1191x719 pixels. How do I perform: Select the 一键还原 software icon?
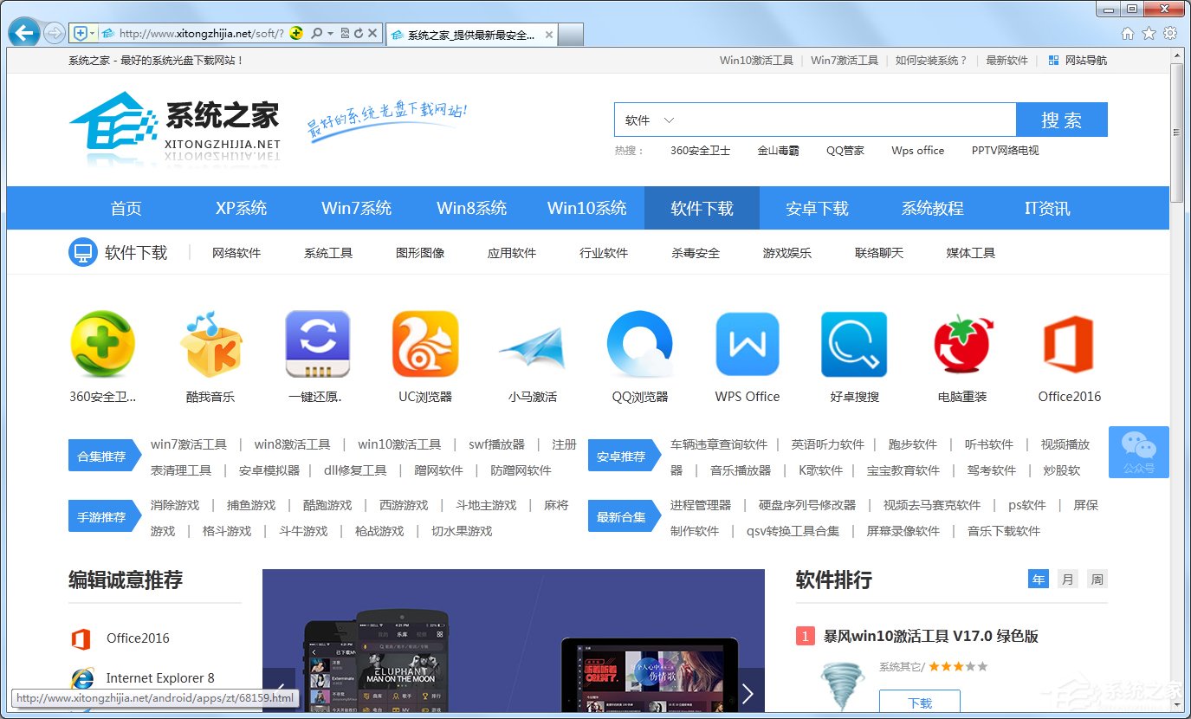[317, 344]
